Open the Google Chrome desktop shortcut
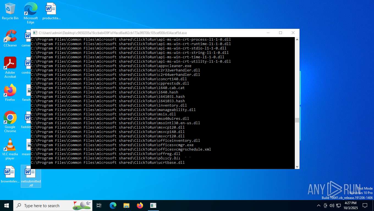Screen dimensions: 374x211 point(10,122)
